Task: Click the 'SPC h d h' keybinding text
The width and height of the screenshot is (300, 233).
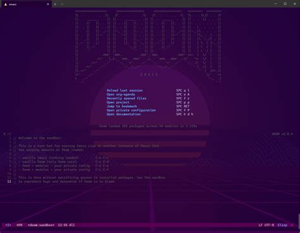Action: click(185, 114)
